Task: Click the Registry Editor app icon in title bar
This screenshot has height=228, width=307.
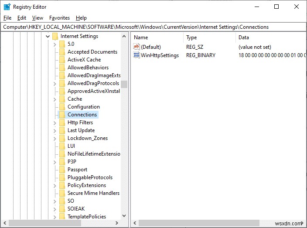Action: click(7, 7)
